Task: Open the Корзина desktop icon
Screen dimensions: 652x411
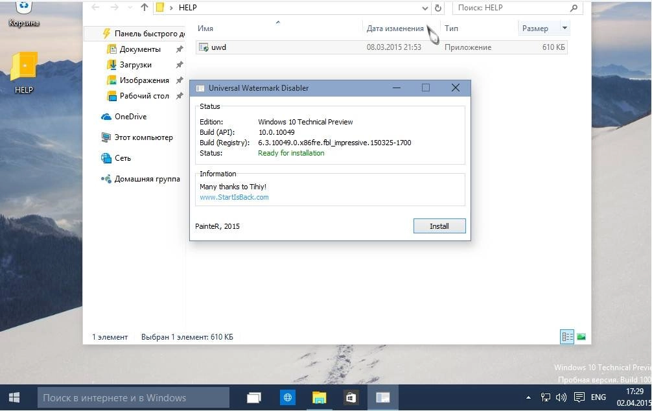Action: (x=24, y=14)
